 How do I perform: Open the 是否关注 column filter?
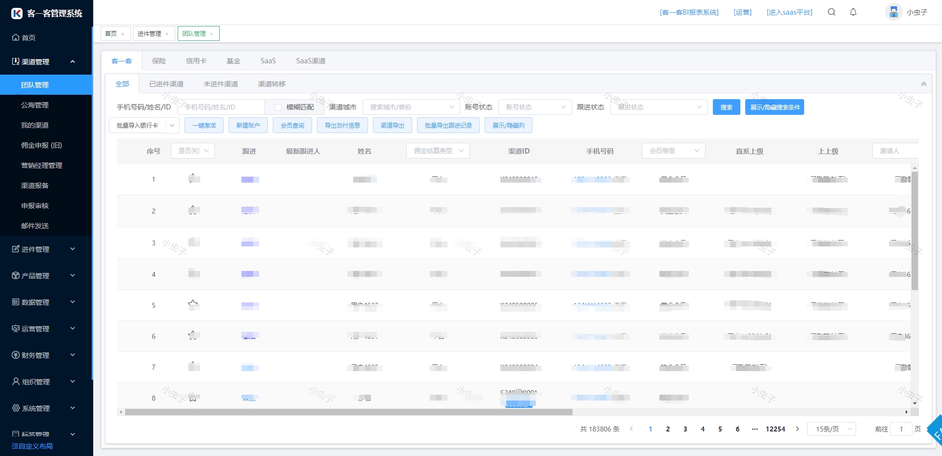click(x=193, y=151)
